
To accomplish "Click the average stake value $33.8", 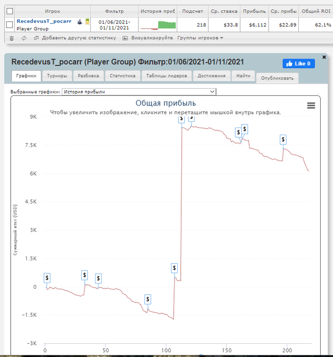I will pyautogui.click(x=230, y=25).
